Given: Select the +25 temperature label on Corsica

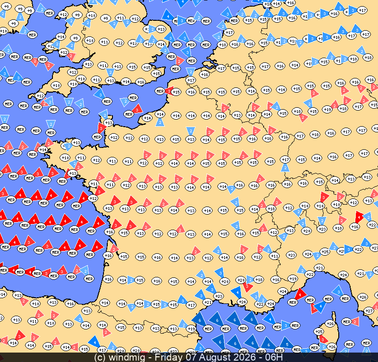Looking at the screenshot, I should click(319, 332).
